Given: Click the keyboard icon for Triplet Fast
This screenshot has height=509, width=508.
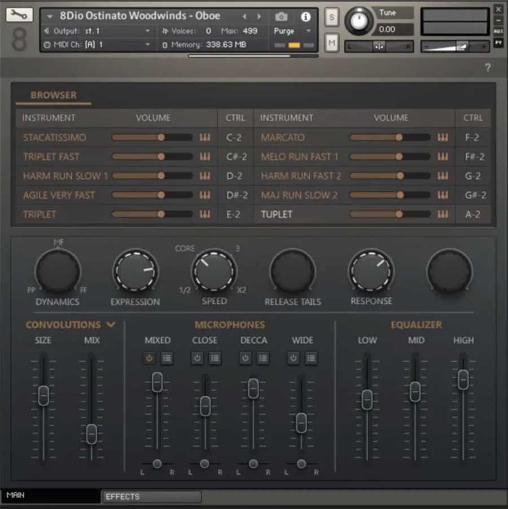Looking at the screenshot, I should pos(204,157).
